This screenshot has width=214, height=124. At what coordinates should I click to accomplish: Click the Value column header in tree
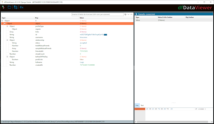pos(106,18)
